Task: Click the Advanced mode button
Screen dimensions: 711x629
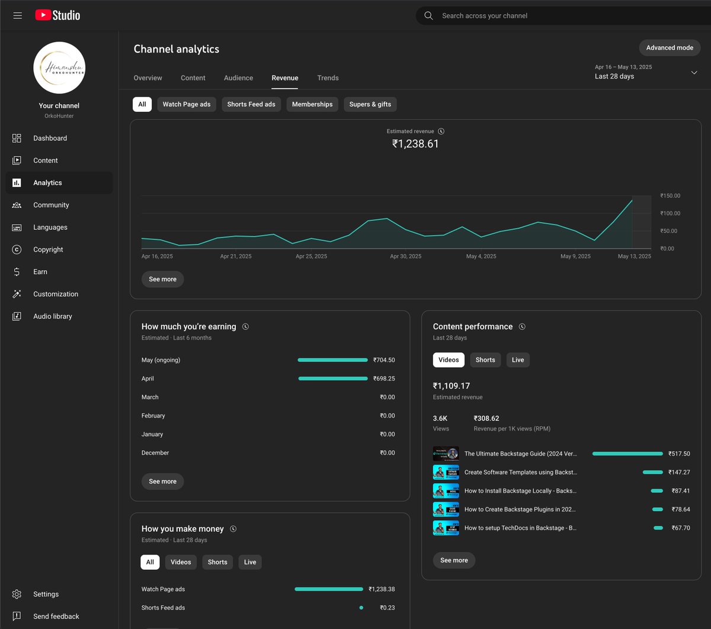Action: click(x=670, y=47)
